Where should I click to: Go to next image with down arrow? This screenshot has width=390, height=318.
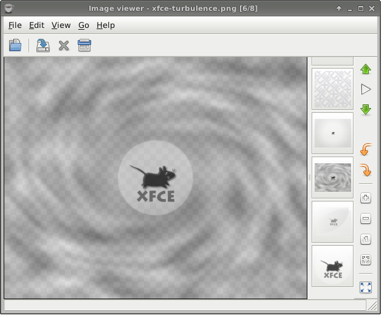tap(366, 110)
